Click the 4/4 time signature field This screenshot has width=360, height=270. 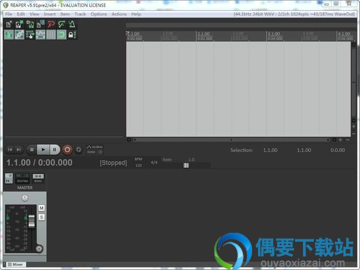click(x=154, y=163)
